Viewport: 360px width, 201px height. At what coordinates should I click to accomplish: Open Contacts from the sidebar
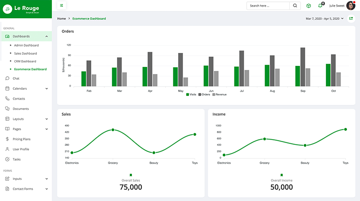18,99
